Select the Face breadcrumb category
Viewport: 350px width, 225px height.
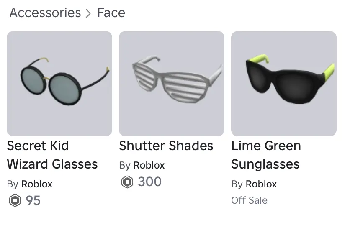(x=111, y=13)
